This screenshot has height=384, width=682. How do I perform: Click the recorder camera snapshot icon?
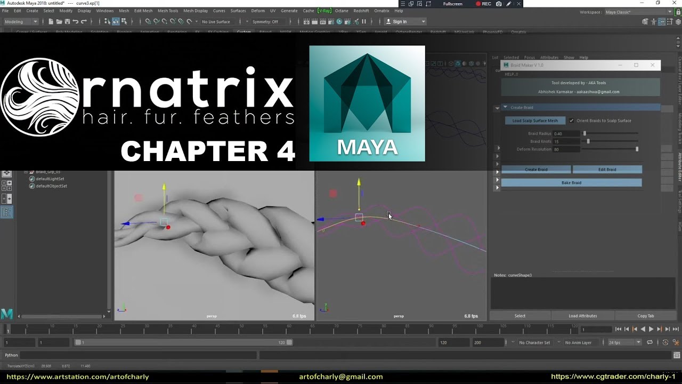(x=499, y=4)
